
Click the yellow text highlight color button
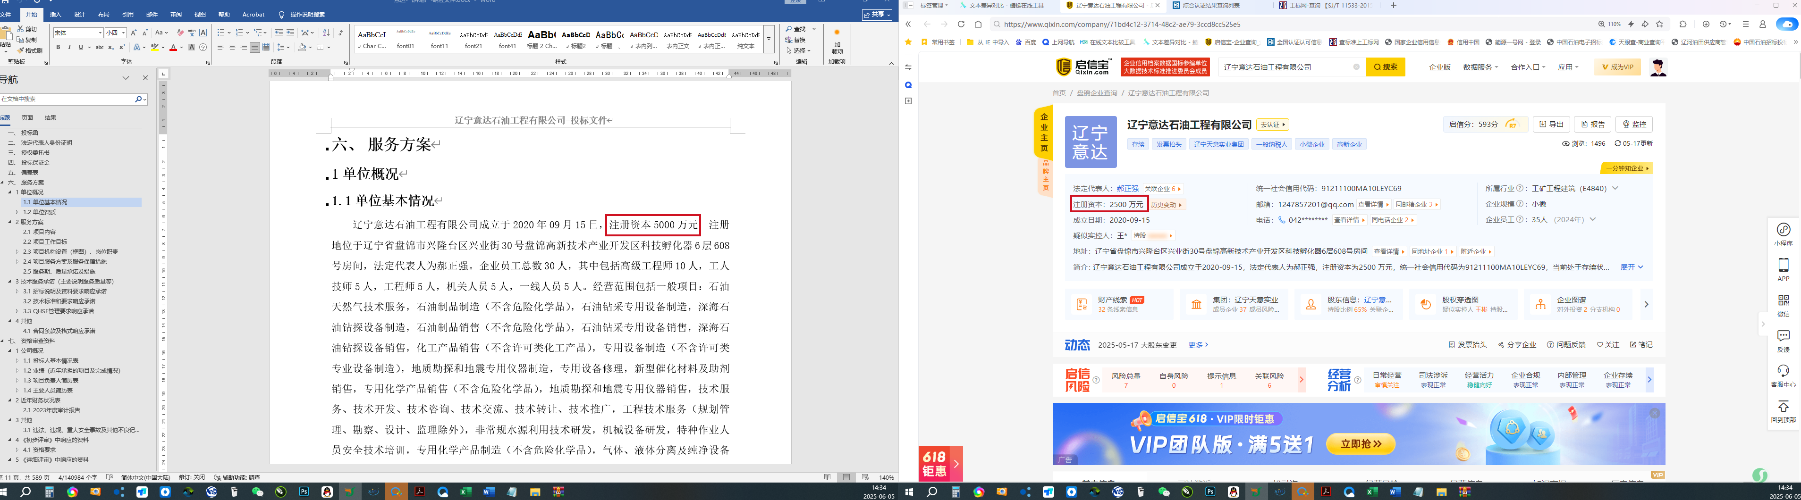(x=154, y=48)
